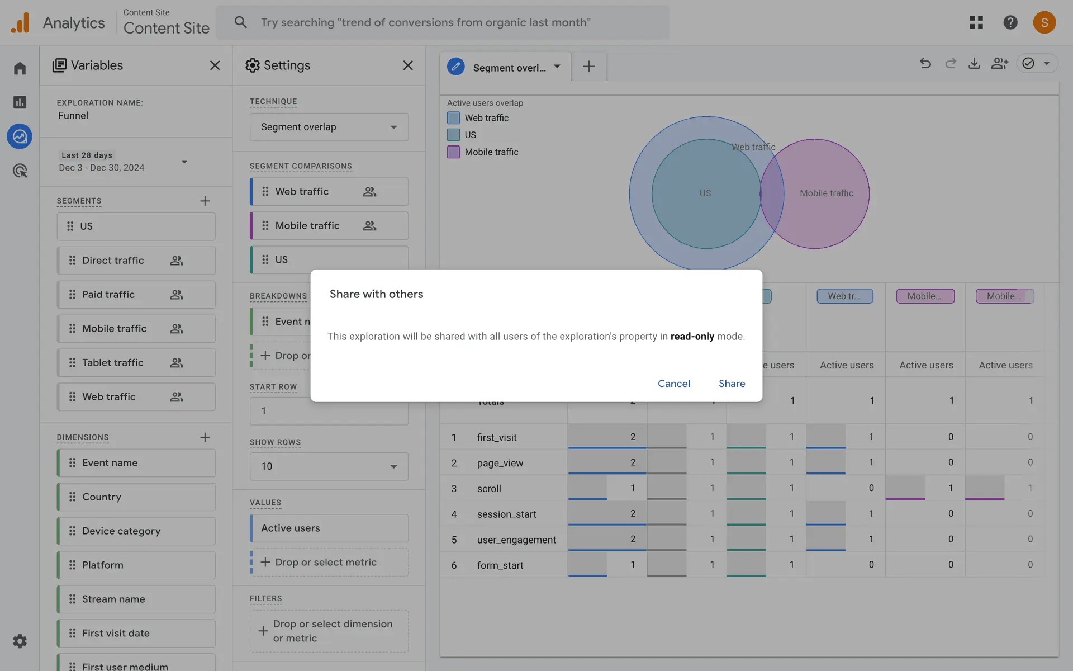Open the Reports icon in left navigation
The image size is (1073, 671).
coord(20,102)
